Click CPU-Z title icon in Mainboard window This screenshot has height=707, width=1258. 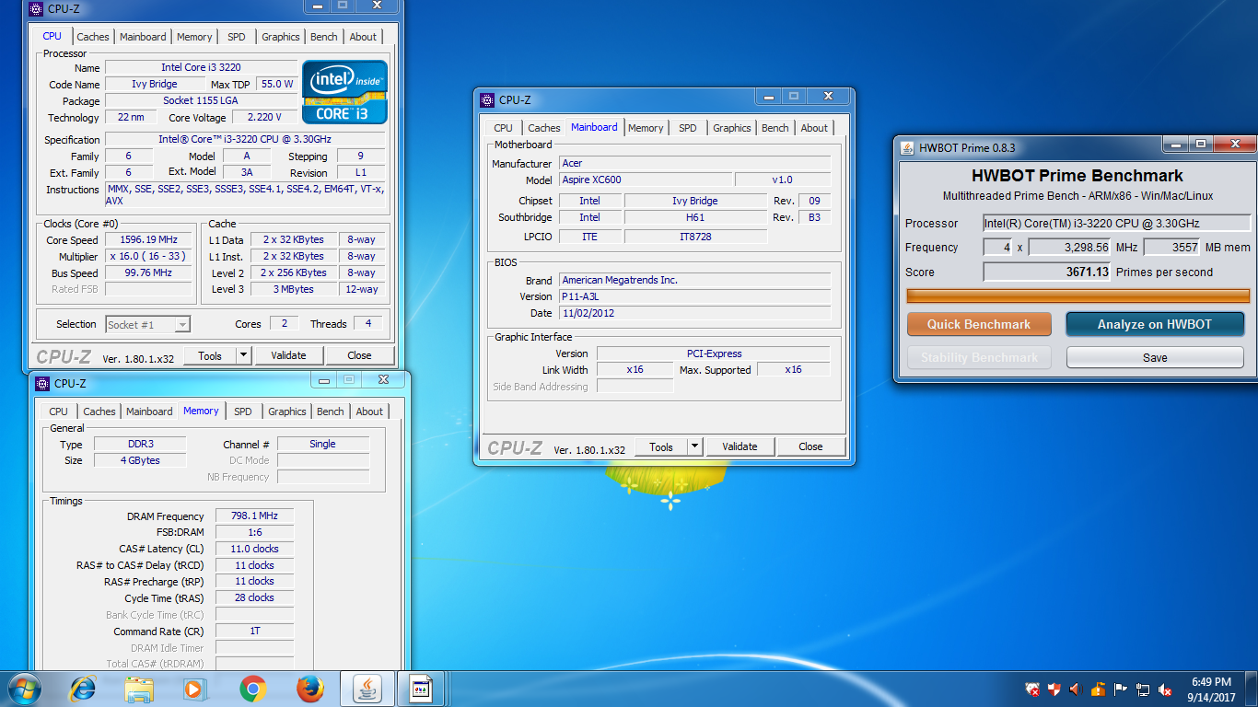click(x=487, y=100)
